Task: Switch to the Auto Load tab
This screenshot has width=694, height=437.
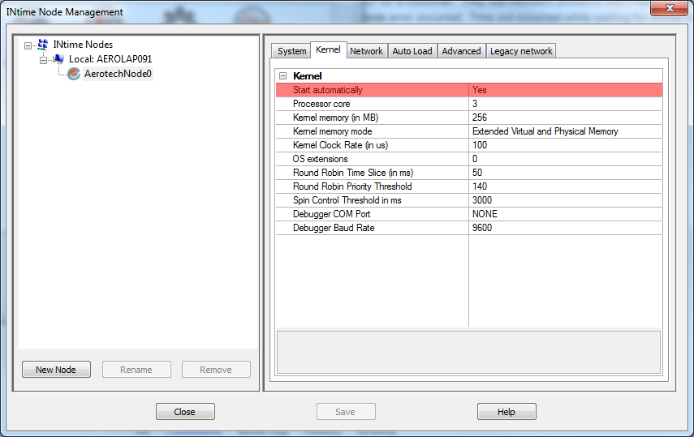Action: [412, 51]
